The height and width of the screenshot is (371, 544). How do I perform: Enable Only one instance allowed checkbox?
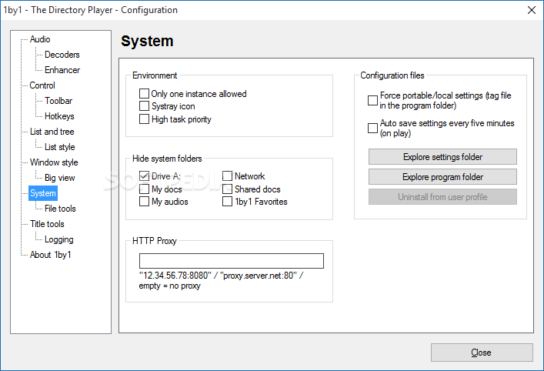[144, 94]
